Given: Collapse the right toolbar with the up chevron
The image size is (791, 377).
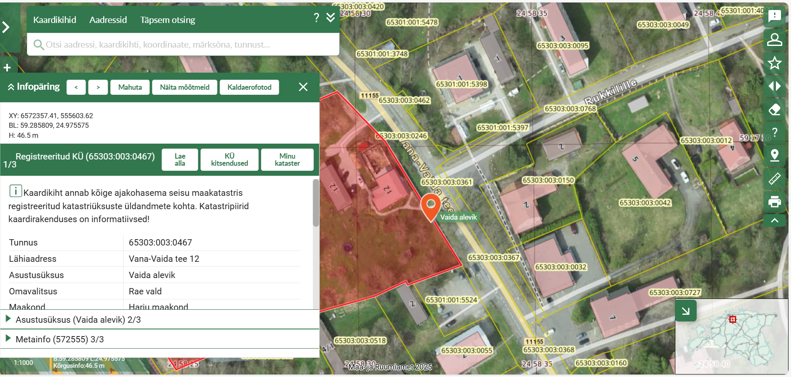Looking at the screenshot, I should 774,220.
